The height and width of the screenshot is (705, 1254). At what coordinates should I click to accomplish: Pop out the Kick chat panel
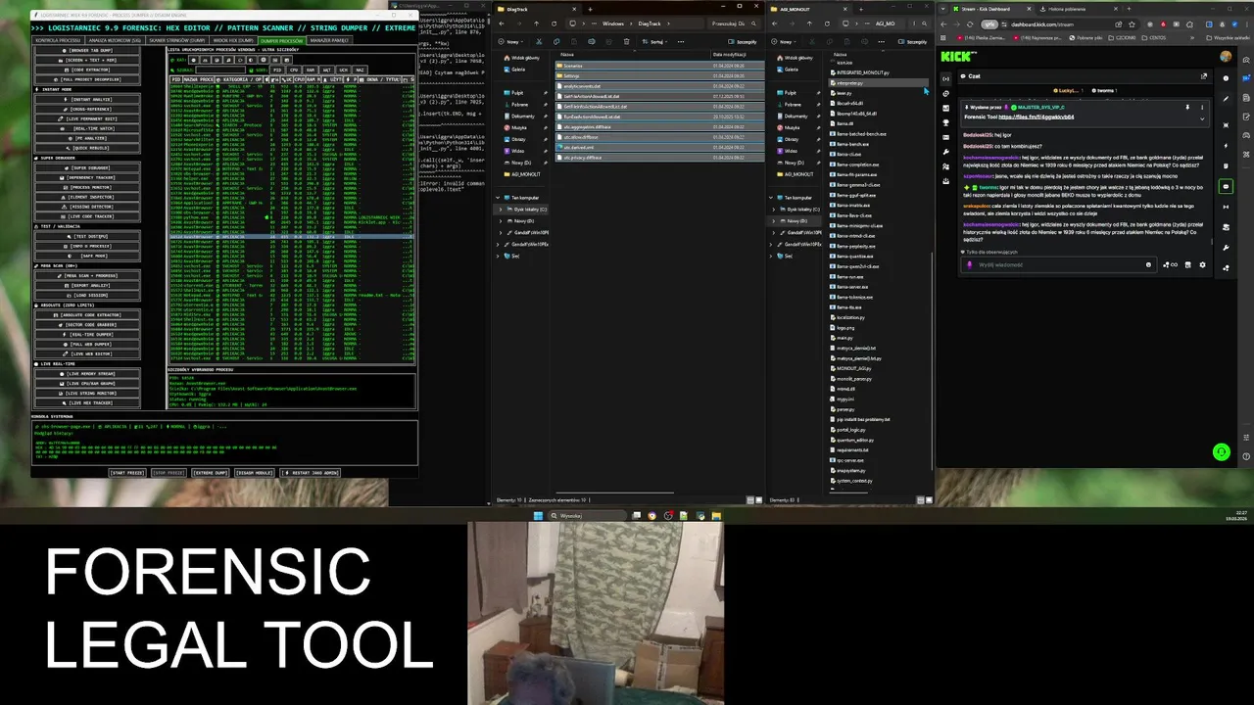(1204, 76)
